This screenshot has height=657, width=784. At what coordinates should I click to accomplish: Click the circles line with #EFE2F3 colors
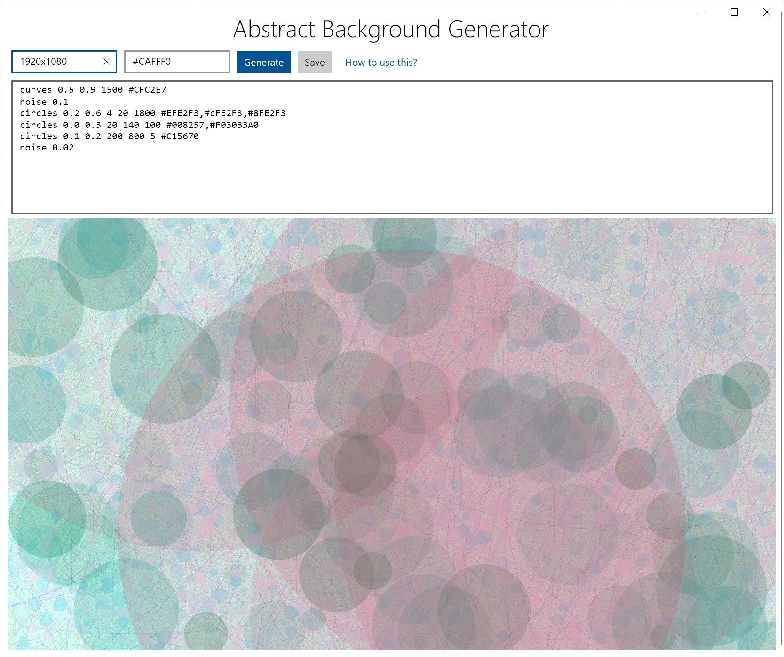tap(153, 113)
